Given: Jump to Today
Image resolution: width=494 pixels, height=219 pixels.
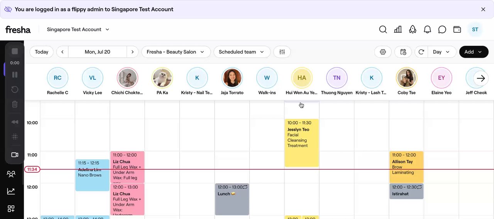Looking at the screenshot, I should click(42, 52).
